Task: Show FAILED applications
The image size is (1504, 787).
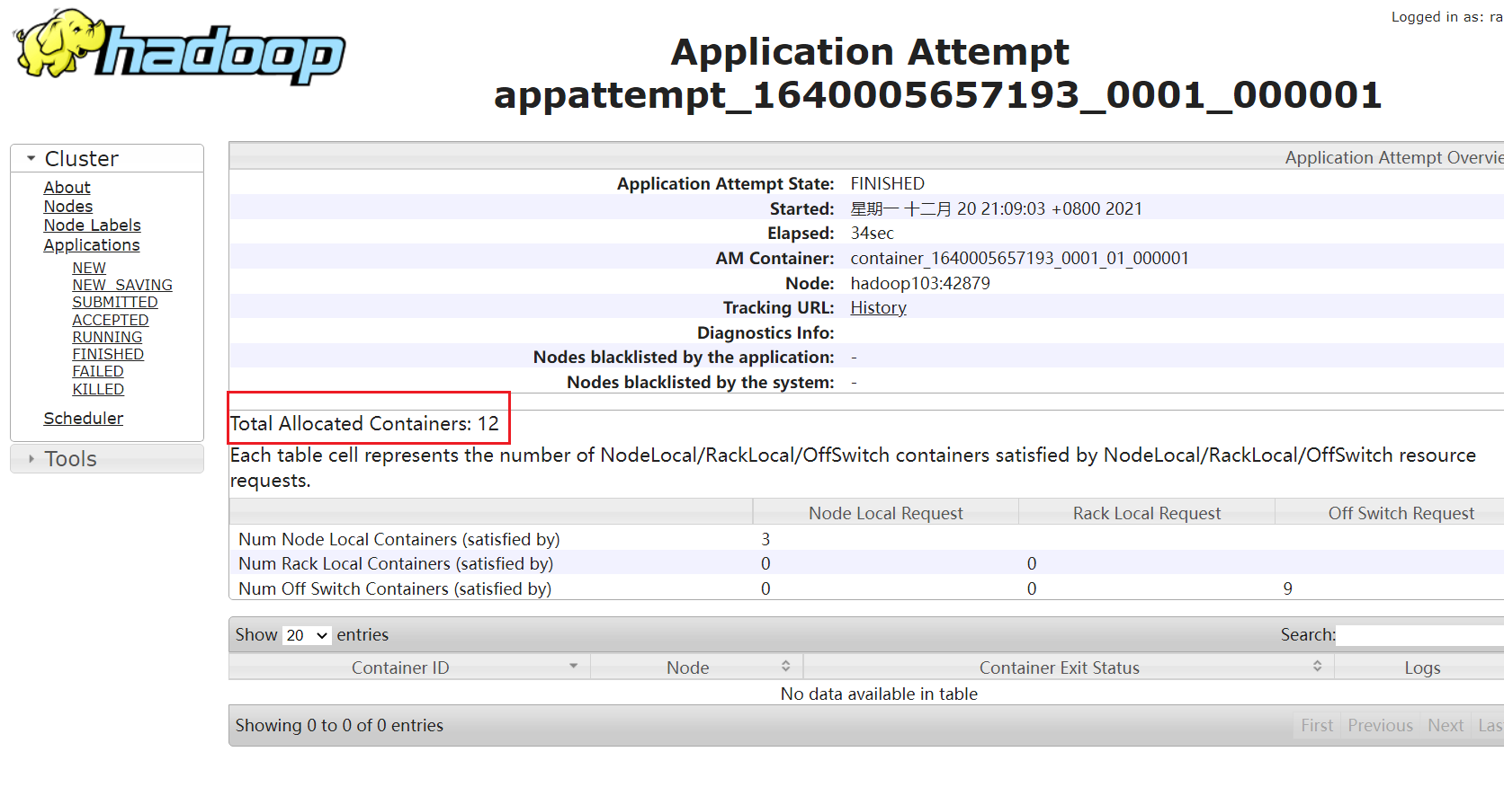Action: point(98,371)
